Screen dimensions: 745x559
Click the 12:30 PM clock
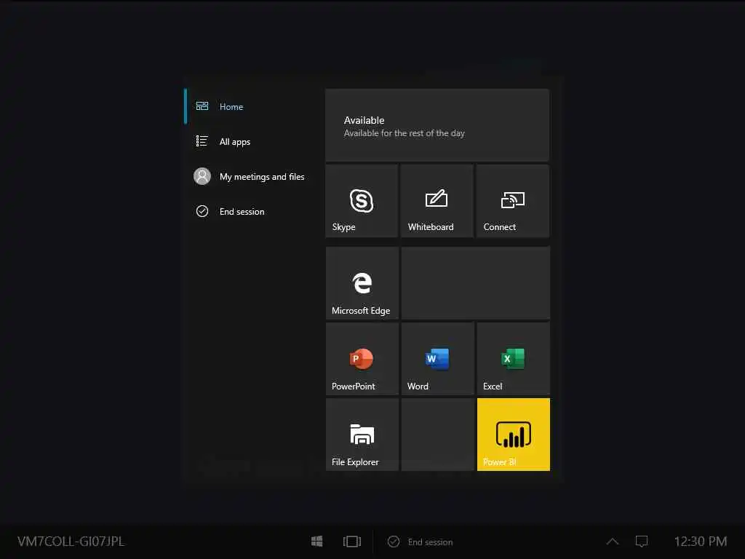[701, 542]
